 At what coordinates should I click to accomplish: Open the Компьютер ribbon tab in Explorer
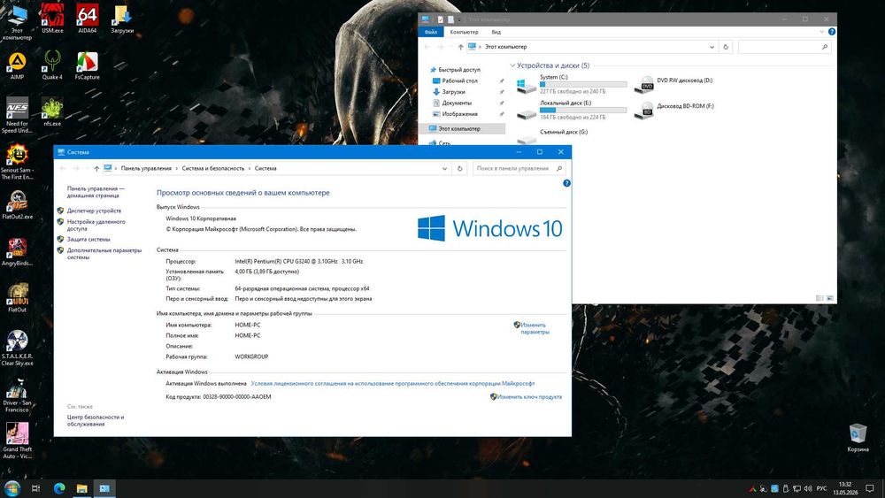click(x=464, y=32)
